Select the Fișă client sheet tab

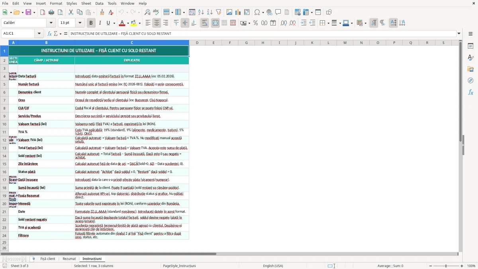pyautogui.click(x=48, y=259)
